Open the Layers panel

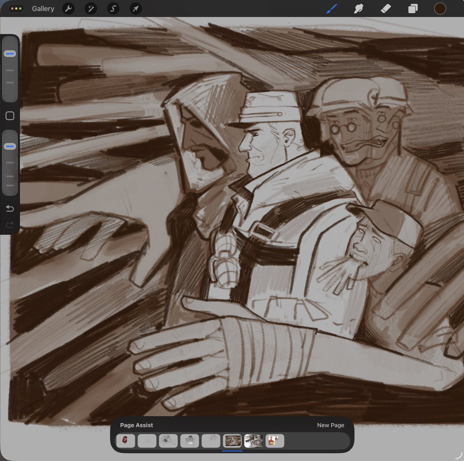413,8
